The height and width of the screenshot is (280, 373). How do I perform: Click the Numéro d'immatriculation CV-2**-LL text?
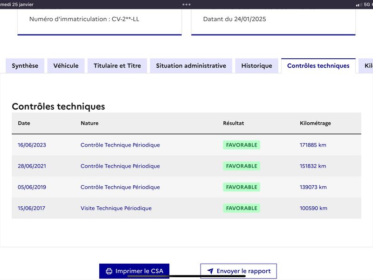click(84, 19)
